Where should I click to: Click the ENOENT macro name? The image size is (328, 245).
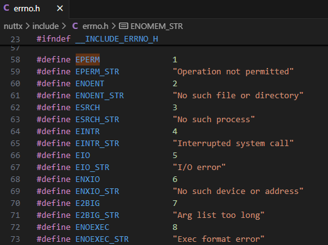[90, 84]
